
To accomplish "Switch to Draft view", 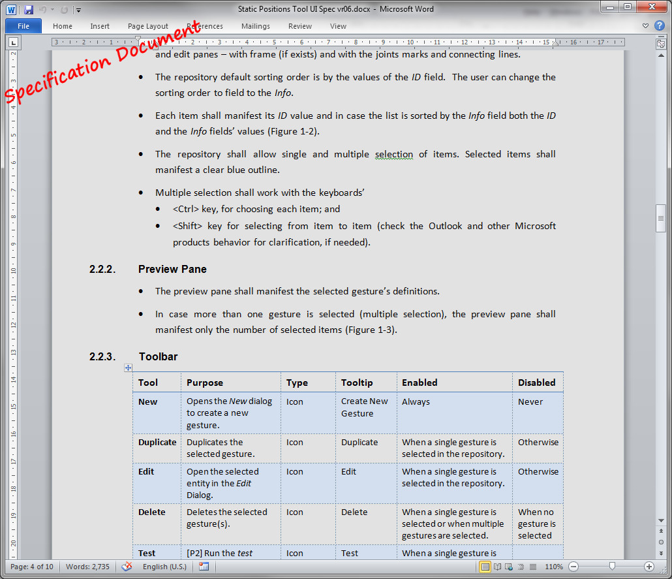I will click(x=533, y=567).
